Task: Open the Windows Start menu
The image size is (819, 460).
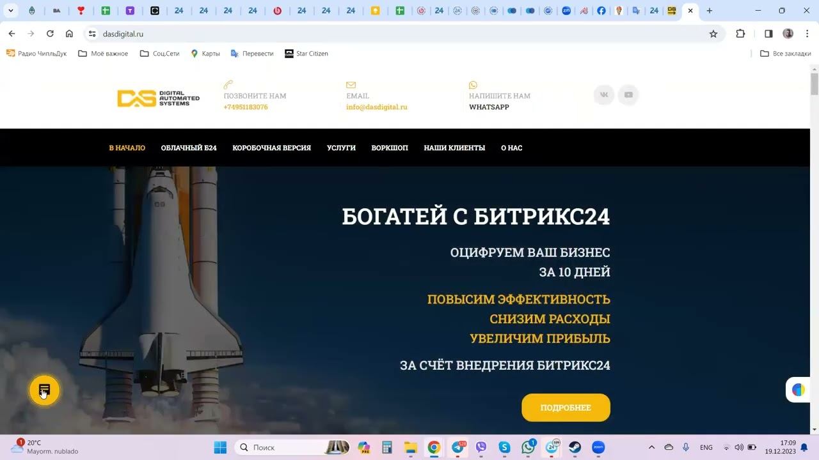Action: pyautogui.click(x=220, y=447)
